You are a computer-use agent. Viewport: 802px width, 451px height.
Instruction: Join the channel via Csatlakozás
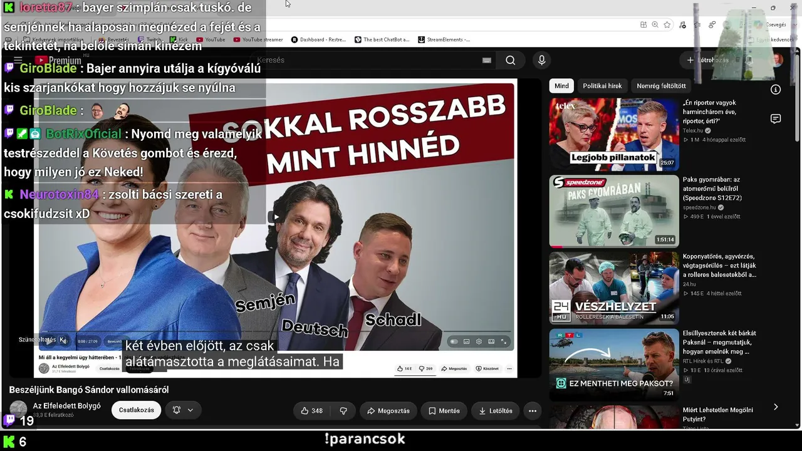point(137,410)
